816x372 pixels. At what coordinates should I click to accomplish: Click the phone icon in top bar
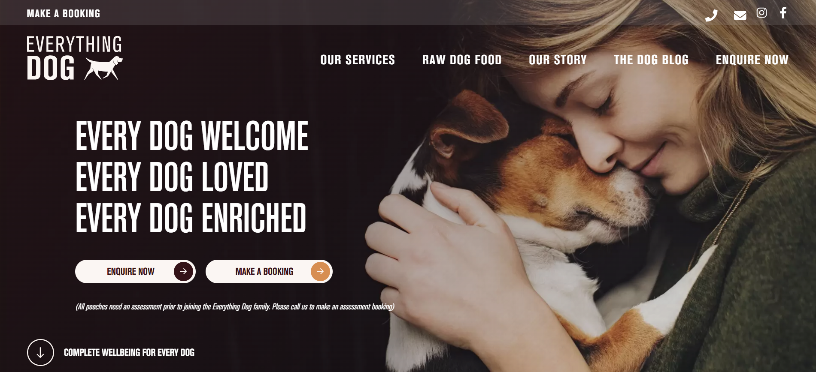tap(711, 16)
